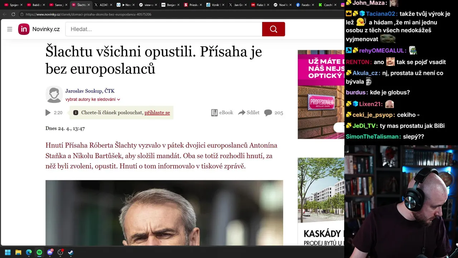Screen dimensions: 458x258
Task: Open the Windows Start menu
Action: 8,252
